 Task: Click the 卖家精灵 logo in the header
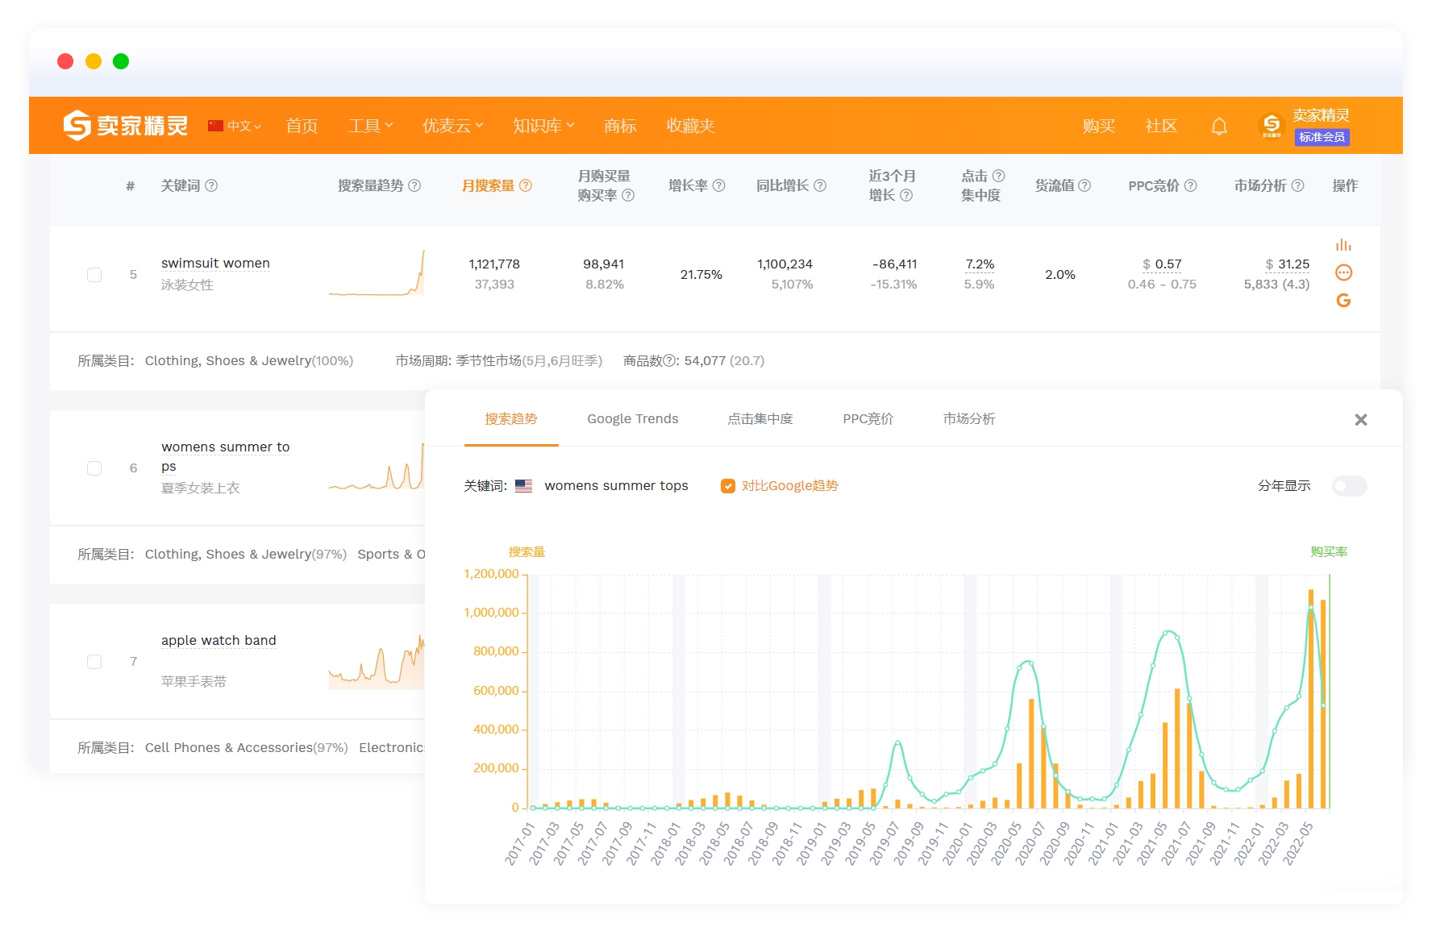click(x=125, y=126)
